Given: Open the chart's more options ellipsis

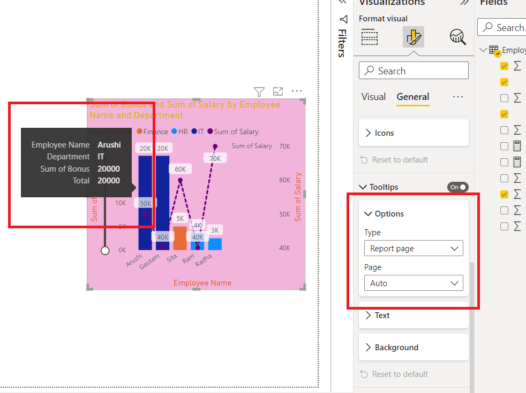Looking at the screenshot, I should [x=297, y=91].
